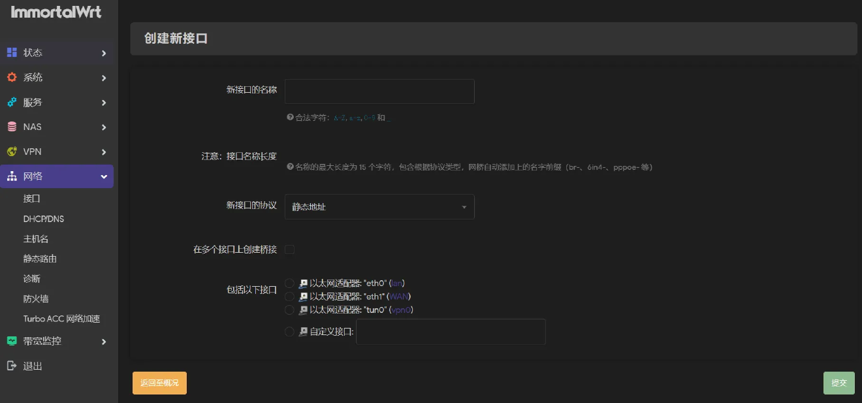862x403 pixels.
Task: Click the 退出 (Logout) icon
Action: [12, 366]
